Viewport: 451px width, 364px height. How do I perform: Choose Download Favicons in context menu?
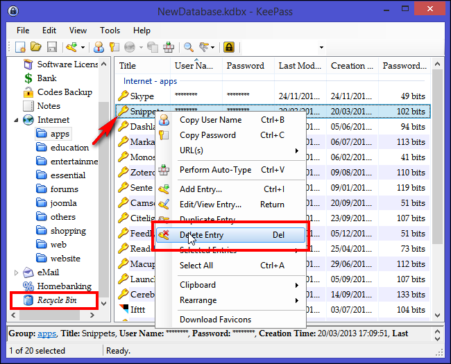[230, 320]
